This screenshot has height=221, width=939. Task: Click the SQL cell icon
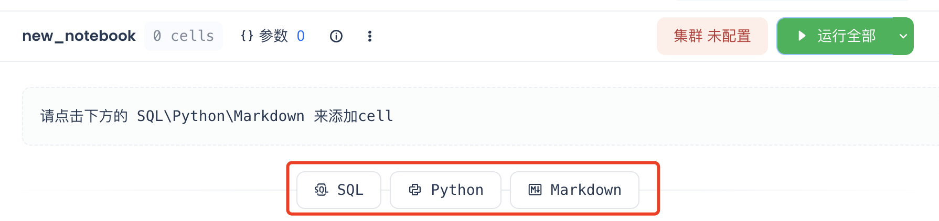(x=321, y=190)
